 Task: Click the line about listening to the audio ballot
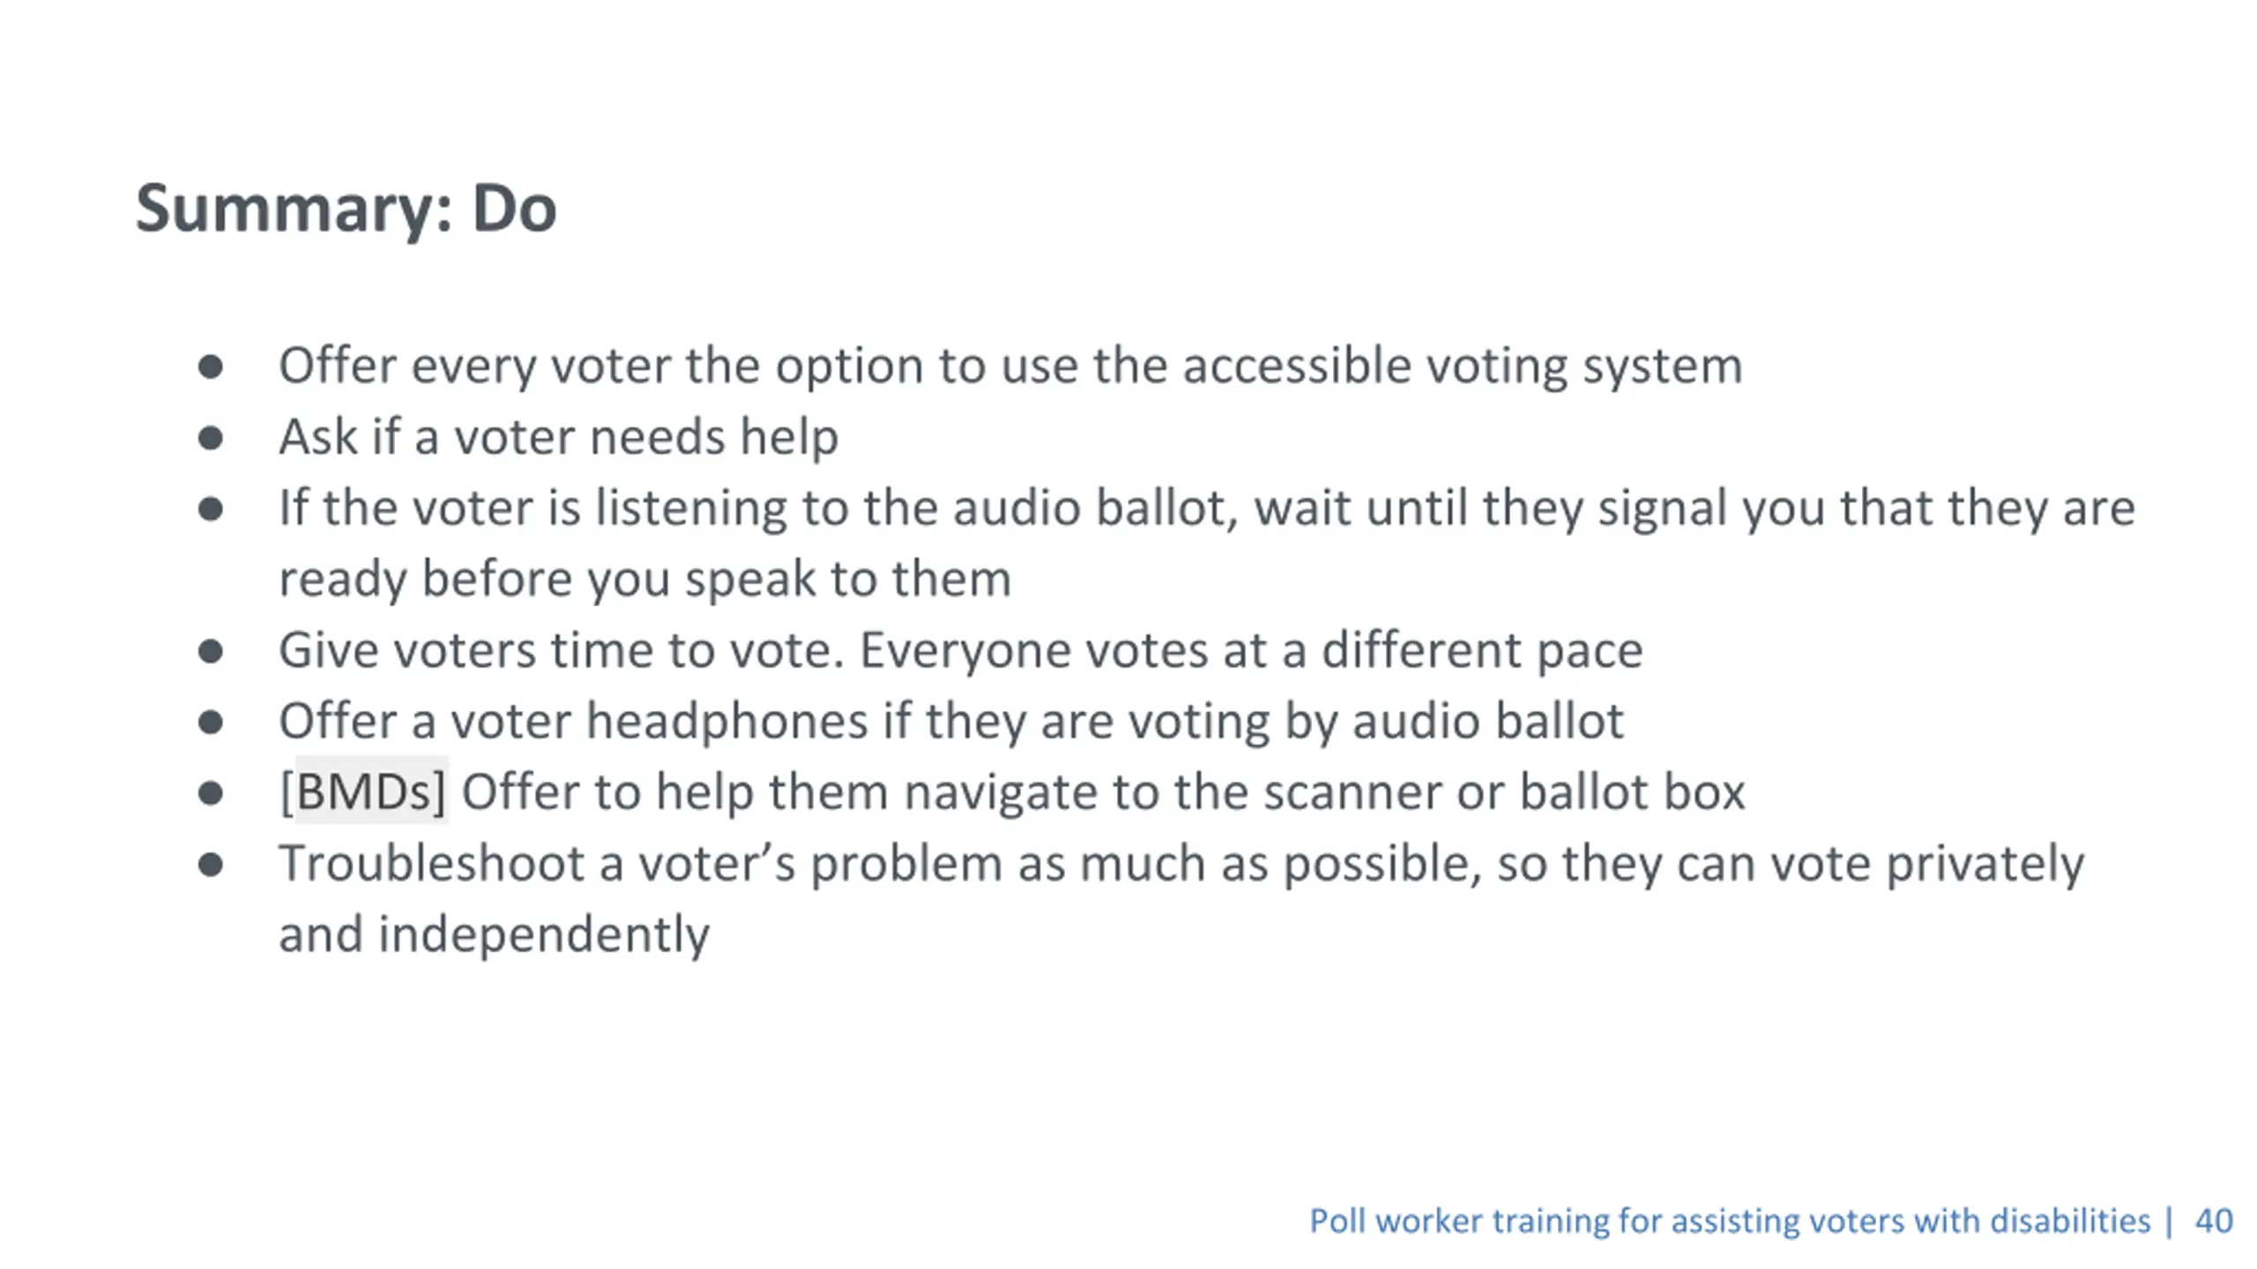[1207, 508]
